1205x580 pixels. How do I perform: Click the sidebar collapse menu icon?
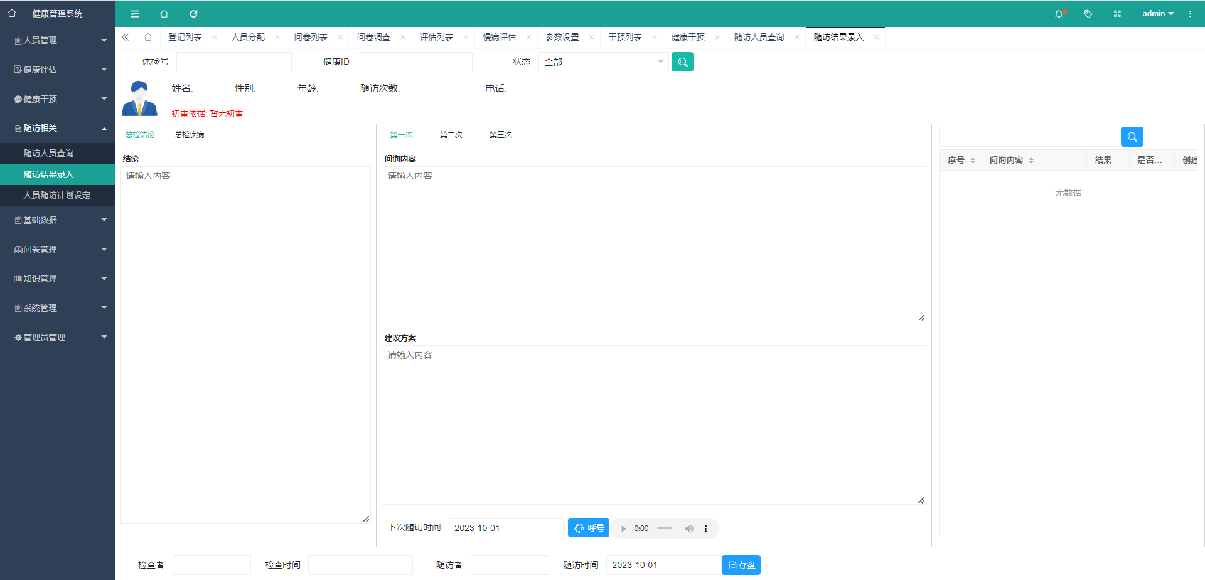pyautogui.click(x=134, y=14)
